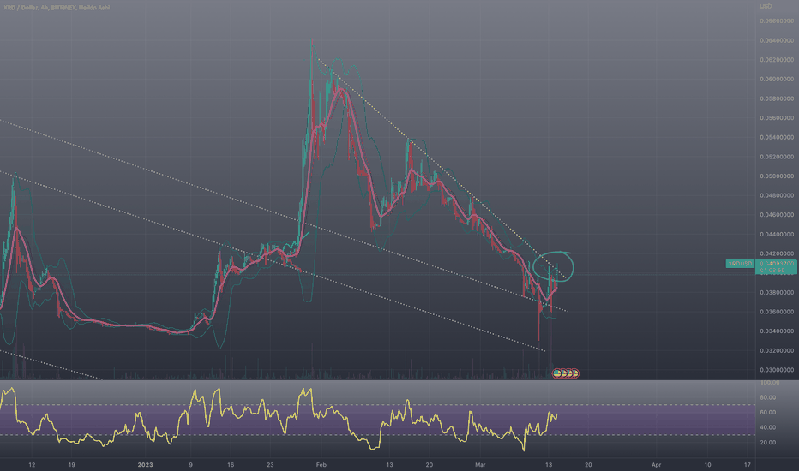Click the RSI scale value 40.00
This screenshot has height=471, width=799.
tap(768, 427)
